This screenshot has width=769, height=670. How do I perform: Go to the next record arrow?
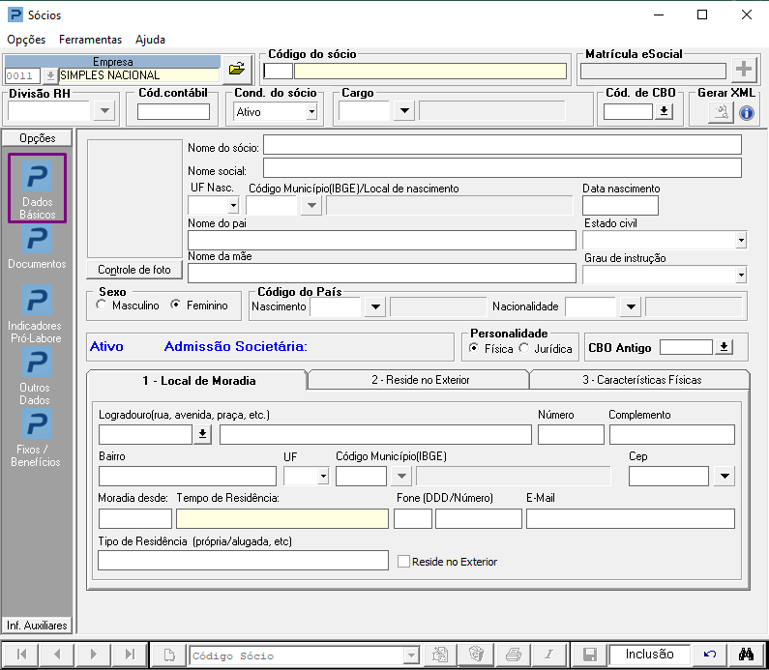pyautogui.click(x=93, y=655)
